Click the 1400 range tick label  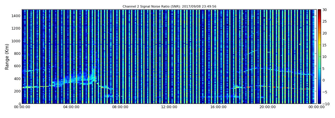click(x=16, y=16)
